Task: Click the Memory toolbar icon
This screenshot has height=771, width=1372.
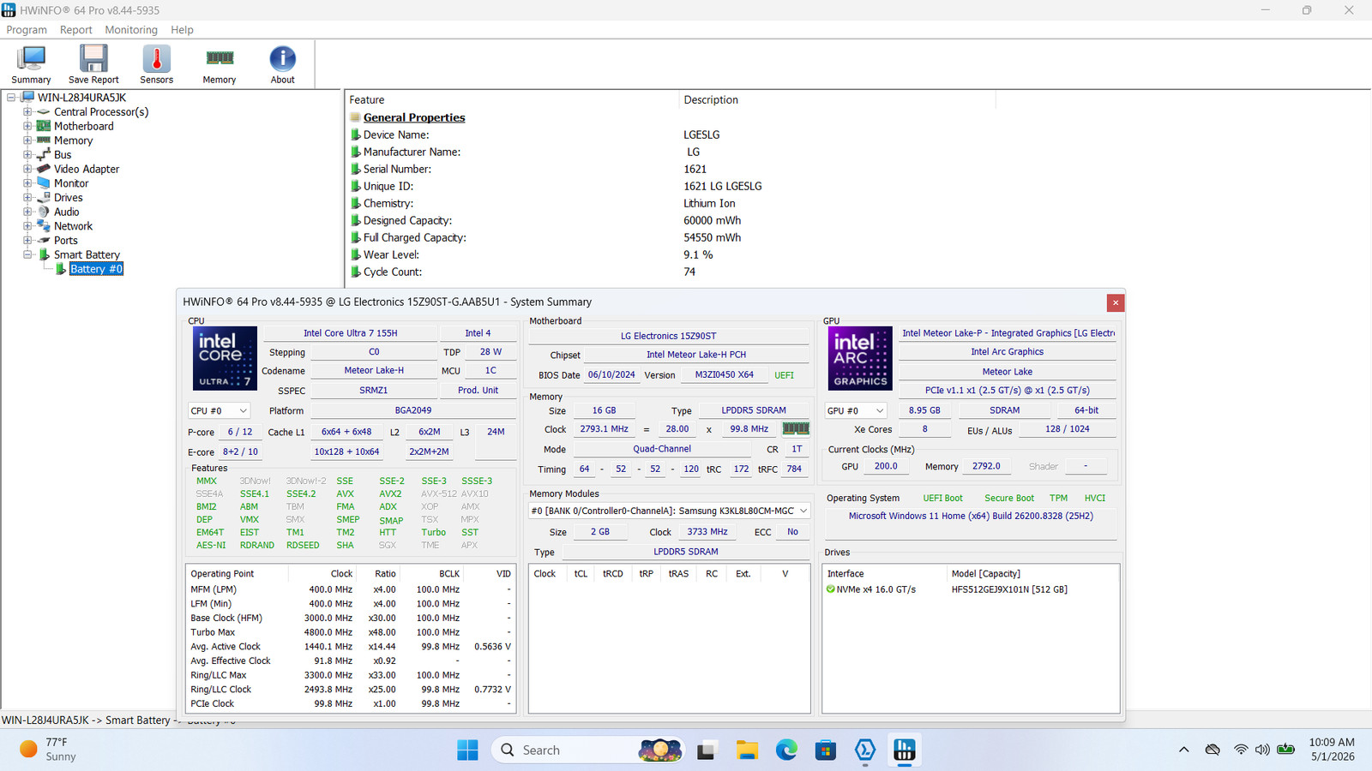Action: (220, 64)
